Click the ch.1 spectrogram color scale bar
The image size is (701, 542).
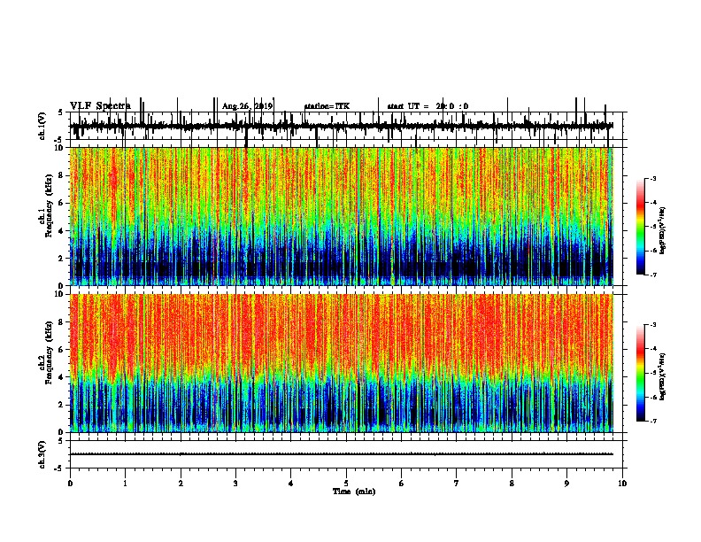tap(641, 227)
